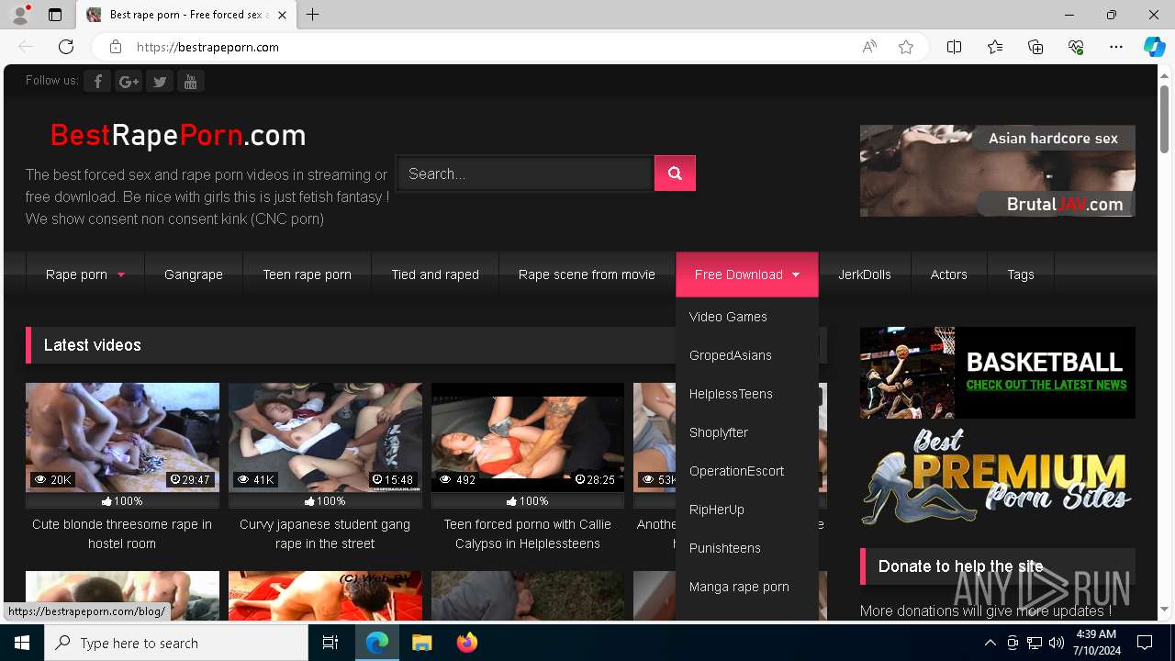Open File Explorer from taskbar

tap(421, 643)
